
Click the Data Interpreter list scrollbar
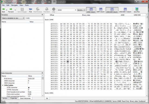[42, 86]
